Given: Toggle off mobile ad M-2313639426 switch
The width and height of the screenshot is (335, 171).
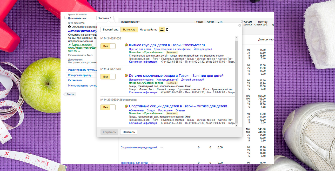Looking at the screenshot, I should coord(108,107).
